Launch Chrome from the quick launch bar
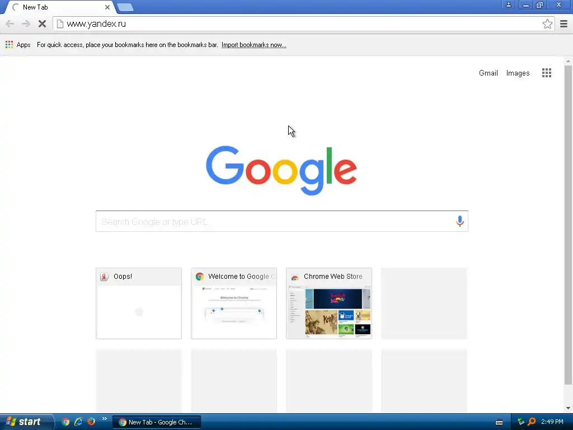 [65, 422]
